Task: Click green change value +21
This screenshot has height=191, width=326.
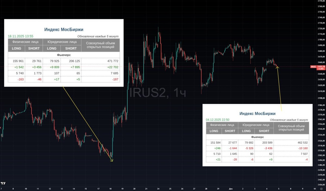Action: tap(218, 159)
